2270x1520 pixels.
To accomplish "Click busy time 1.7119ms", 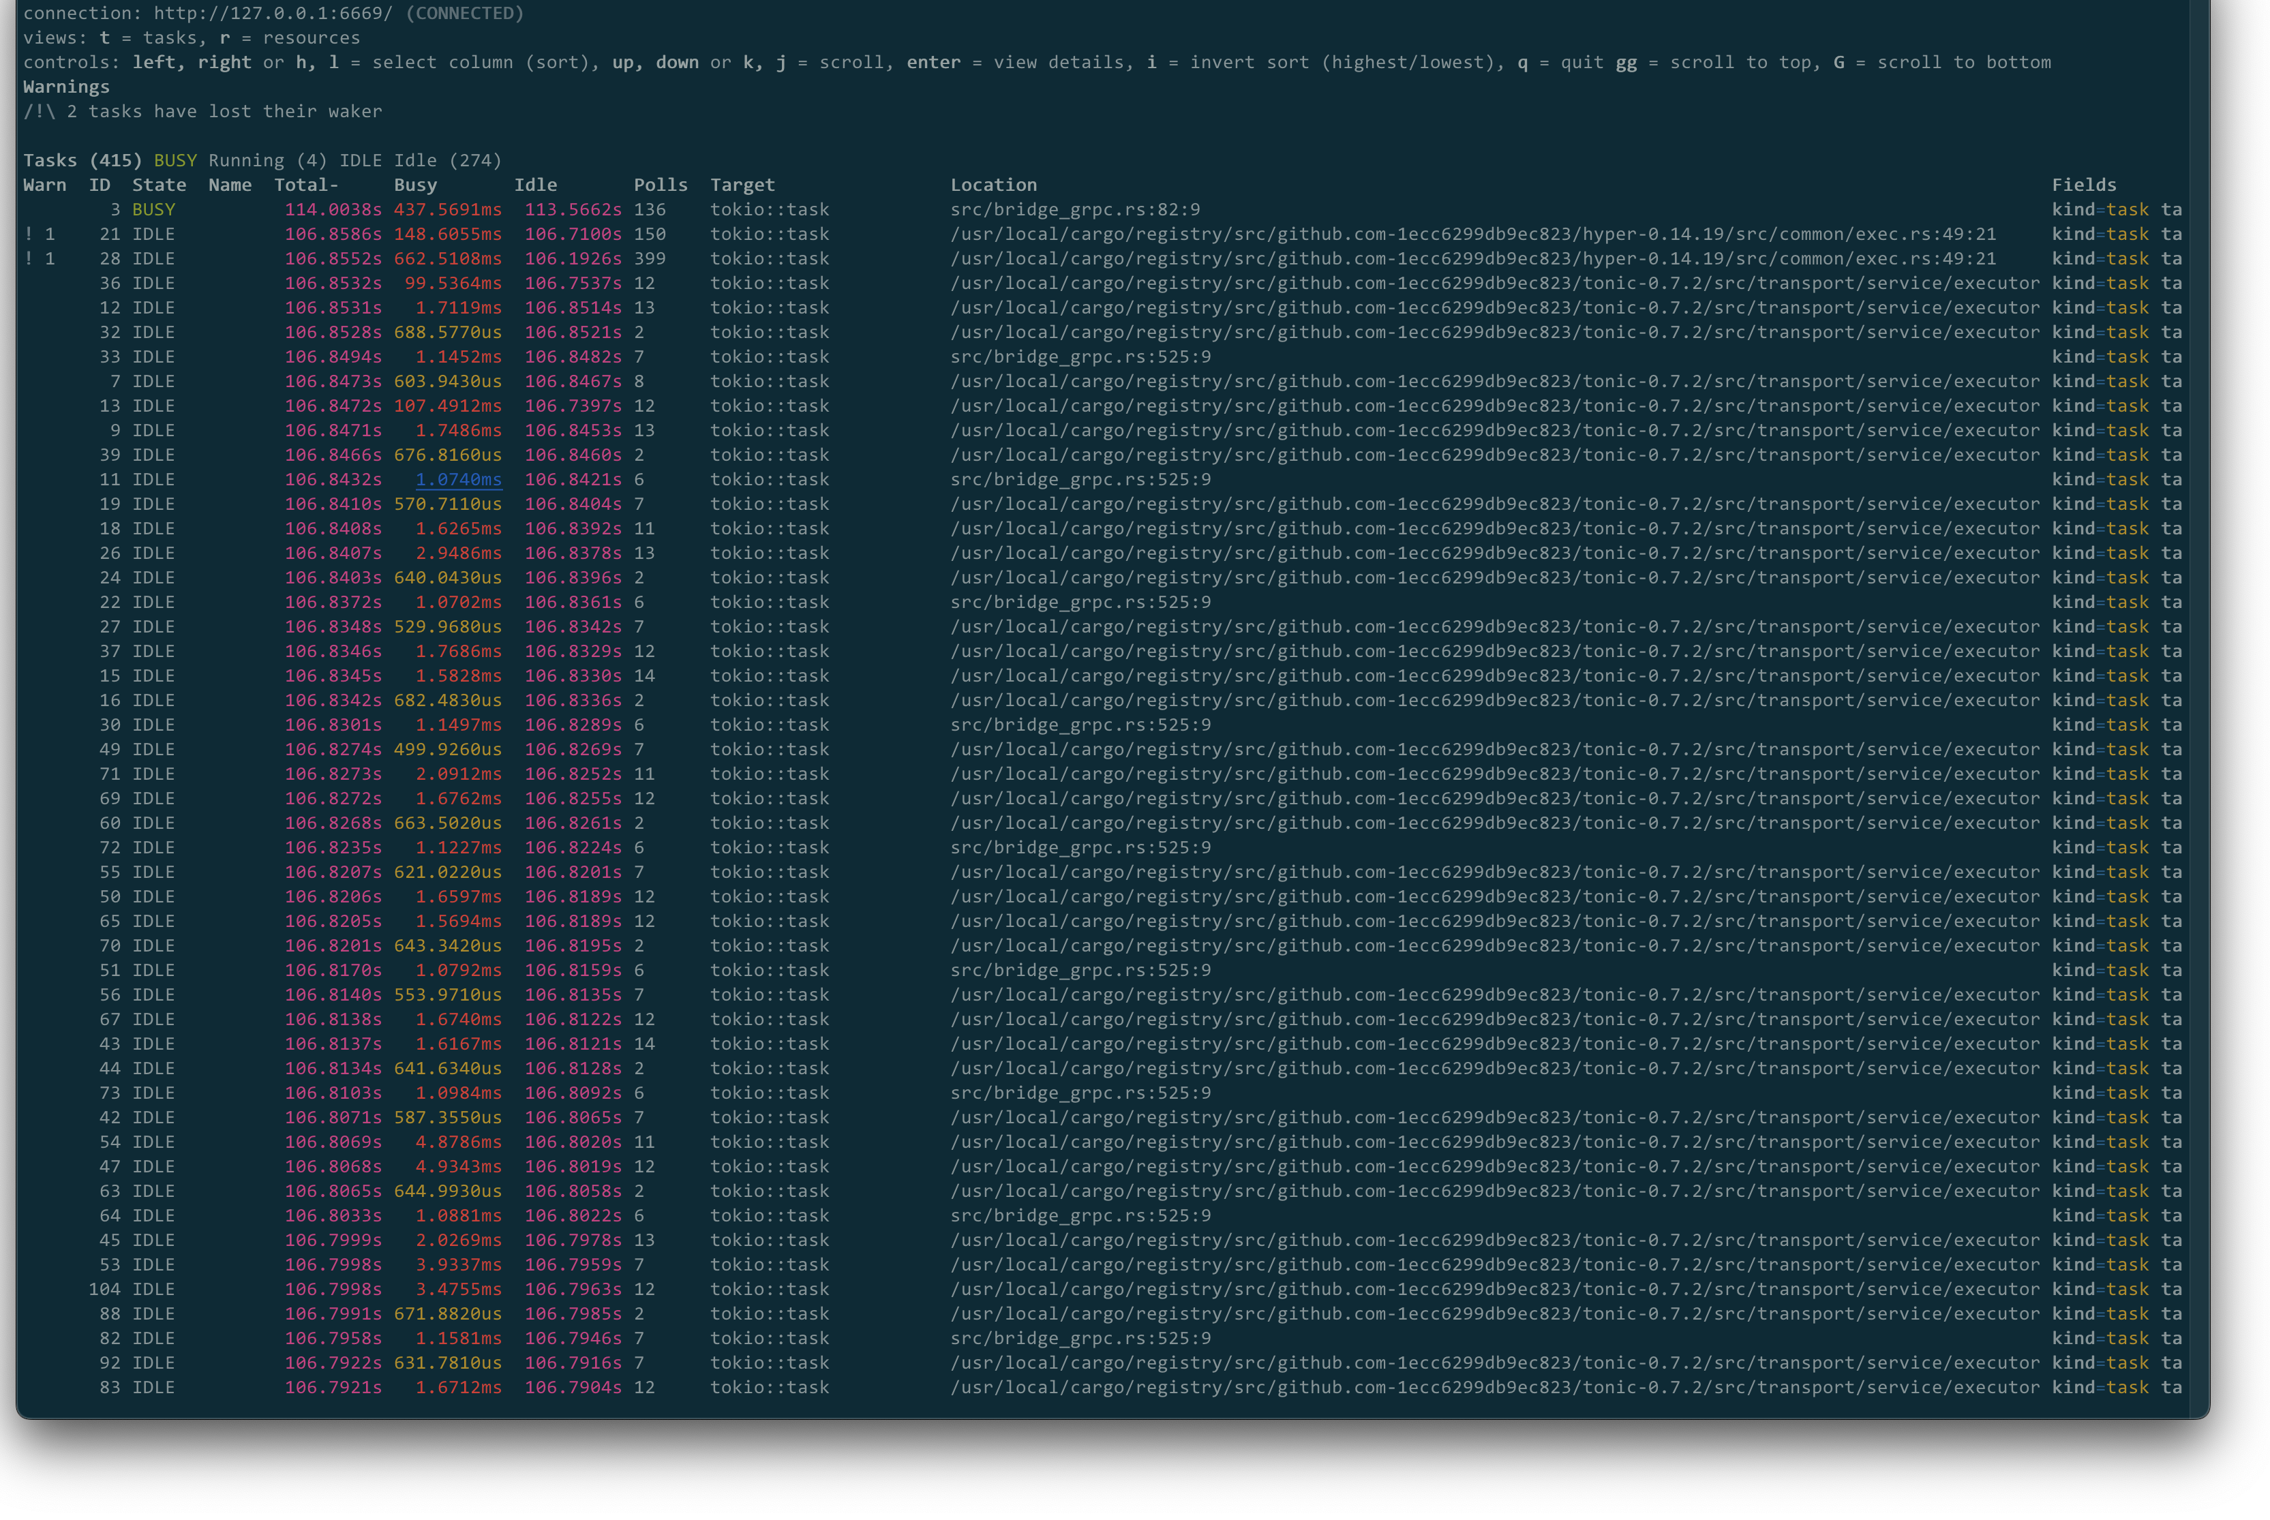I will (459, 307).
